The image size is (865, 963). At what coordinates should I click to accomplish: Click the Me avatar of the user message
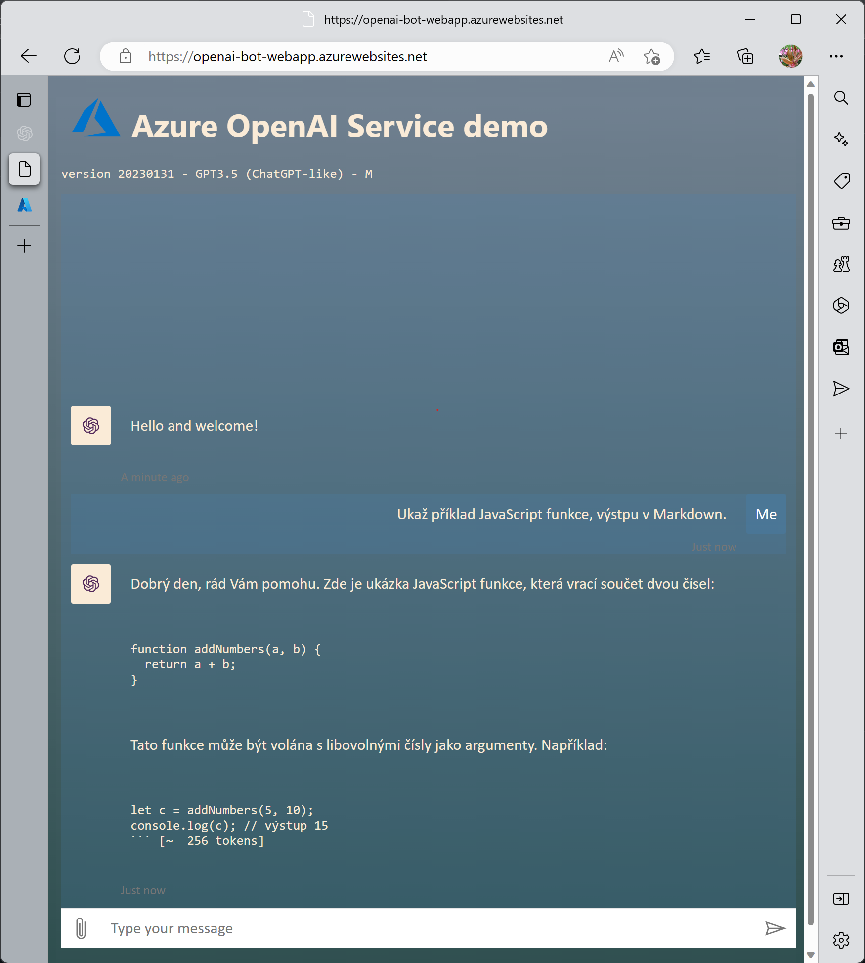[x=766, y=514]
